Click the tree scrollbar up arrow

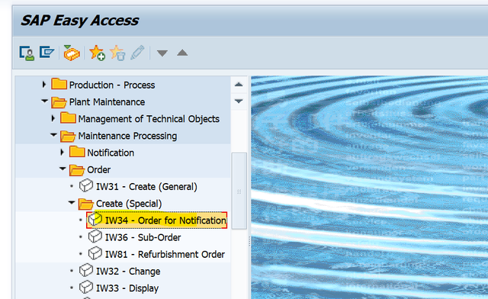click(x=239, y=85)
